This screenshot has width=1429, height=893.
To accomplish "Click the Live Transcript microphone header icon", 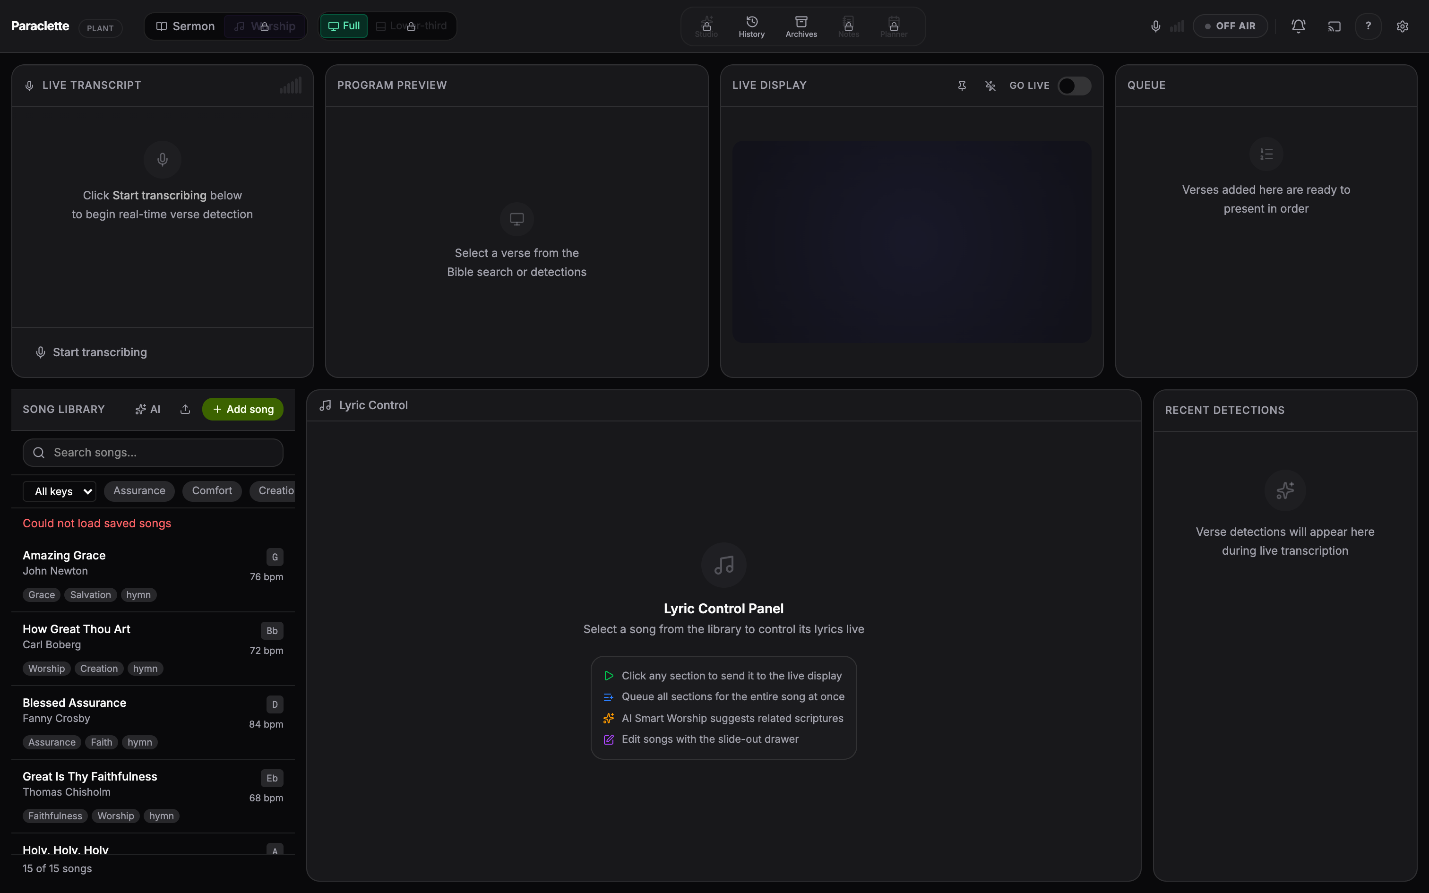I will coord(29,86).
